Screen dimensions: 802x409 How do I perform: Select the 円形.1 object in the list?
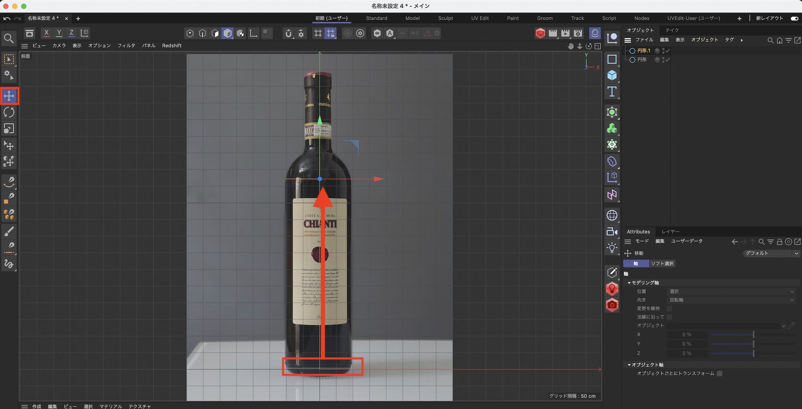[x=644, y=51]
